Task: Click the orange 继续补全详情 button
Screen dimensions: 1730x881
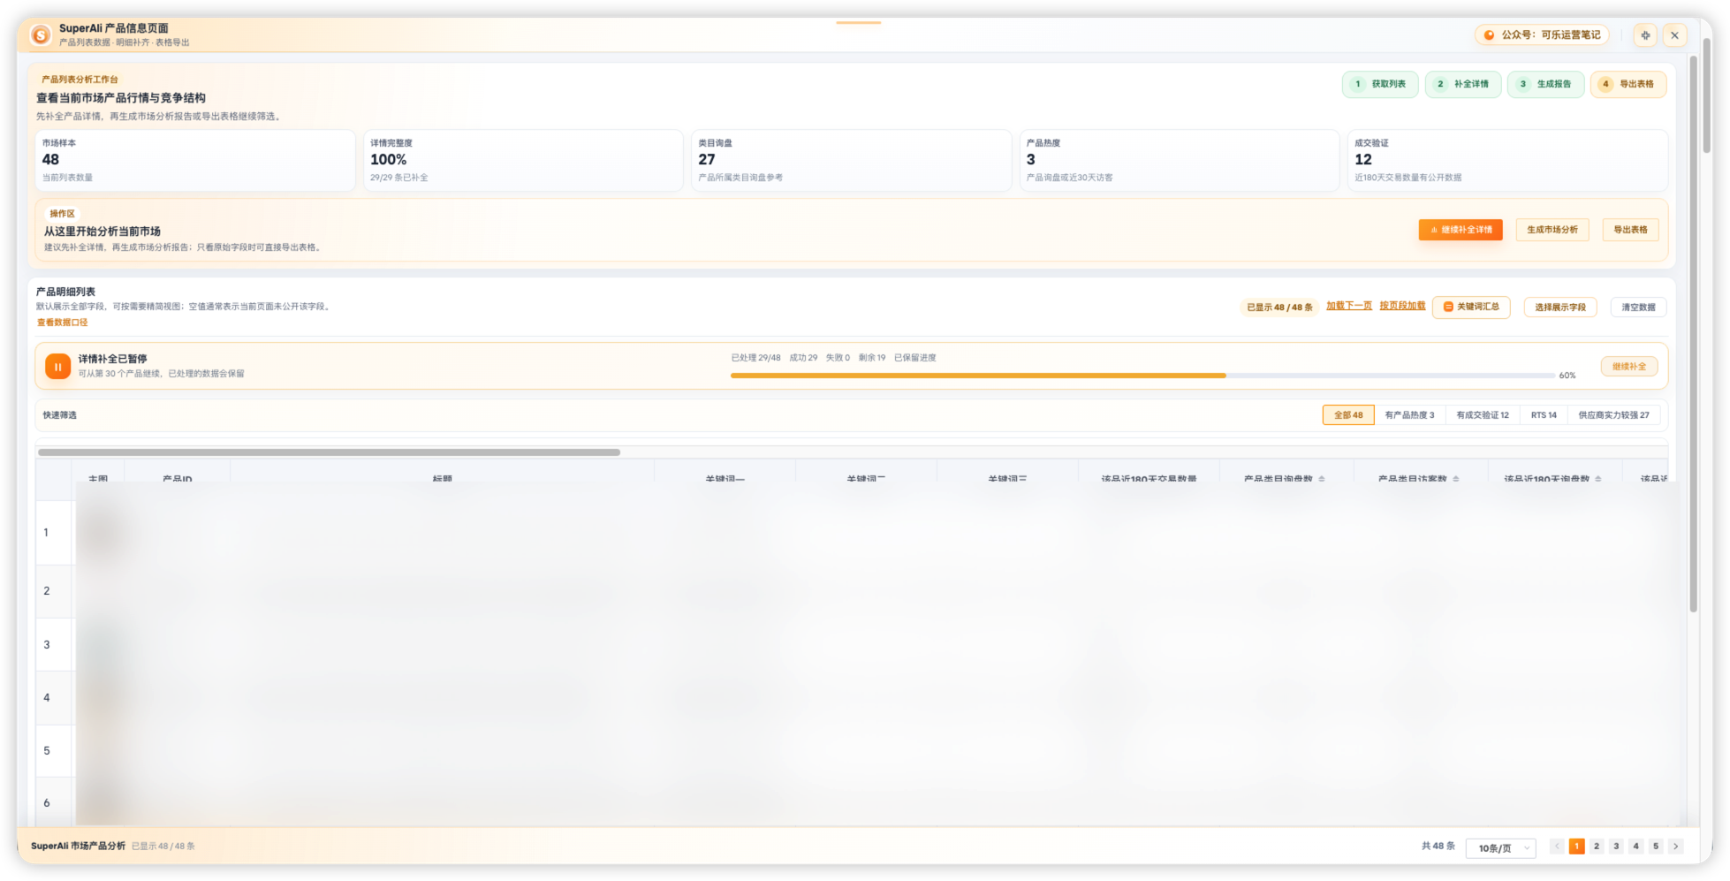Action: click(1461, 230)
